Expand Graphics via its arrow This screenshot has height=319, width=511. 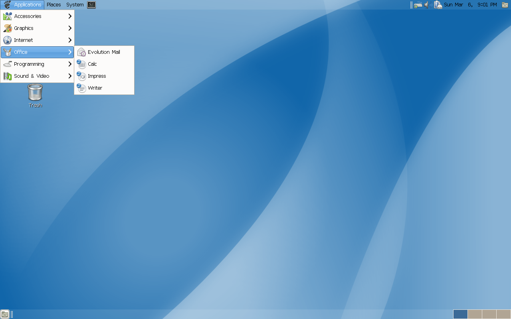(70, 28)
